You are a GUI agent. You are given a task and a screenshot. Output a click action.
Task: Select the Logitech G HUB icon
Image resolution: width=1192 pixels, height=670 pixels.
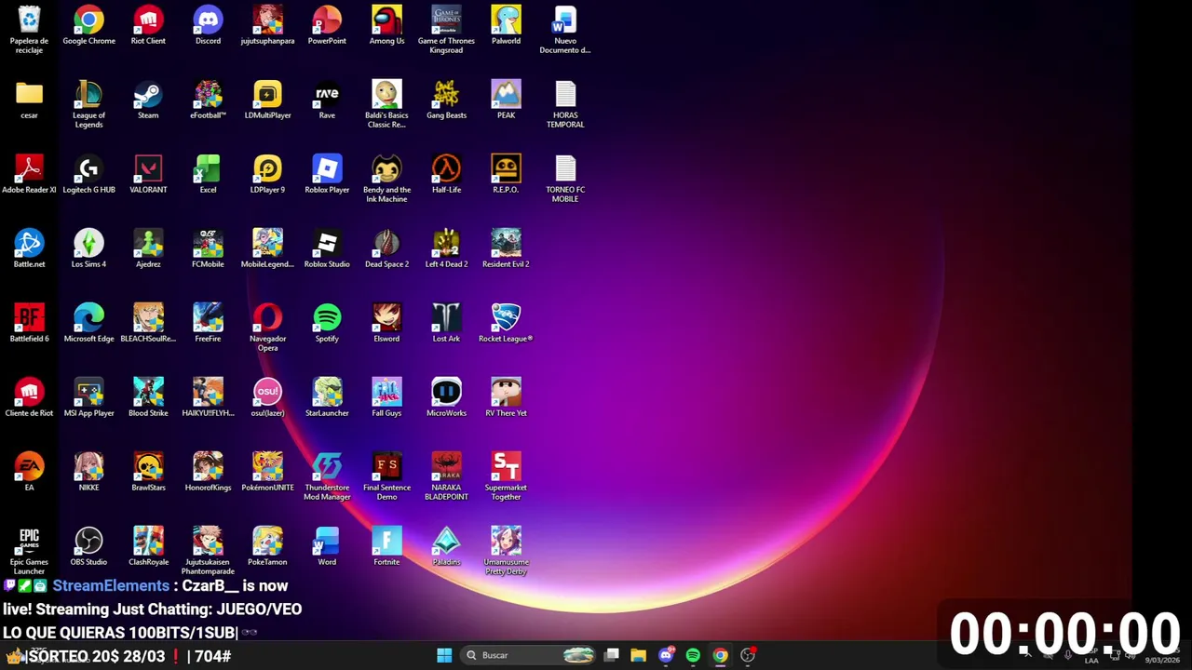[x=88, y=175]
